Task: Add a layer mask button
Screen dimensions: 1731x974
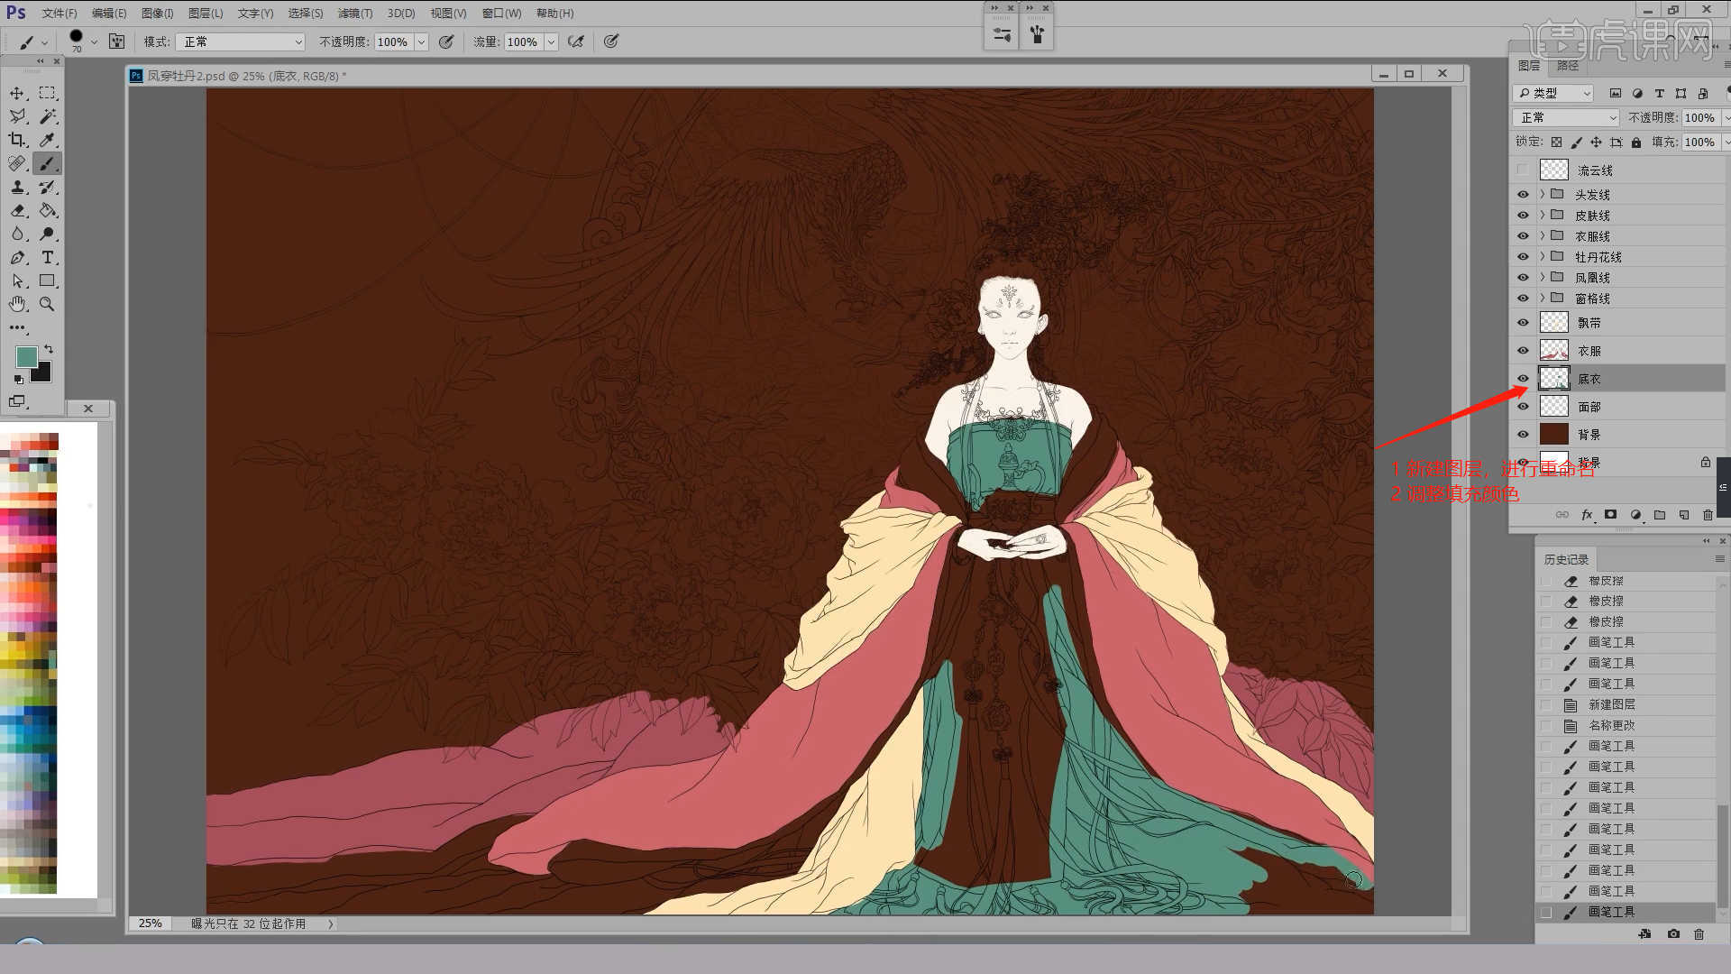Action: (x=1610, y=514)
